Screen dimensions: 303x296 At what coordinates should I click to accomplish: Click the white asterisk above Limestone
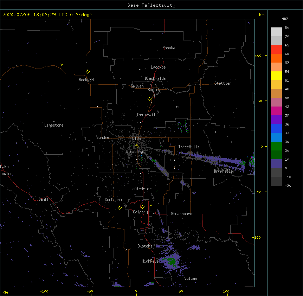54,122
